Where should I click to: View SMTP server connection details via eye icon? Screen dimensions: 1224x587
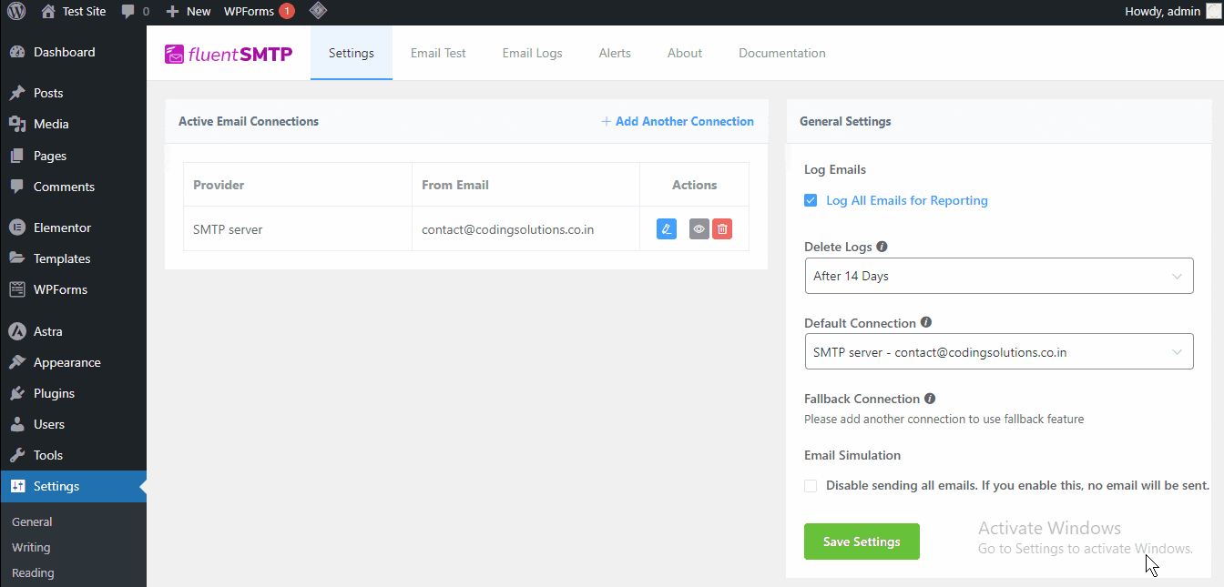pos(699,228)
